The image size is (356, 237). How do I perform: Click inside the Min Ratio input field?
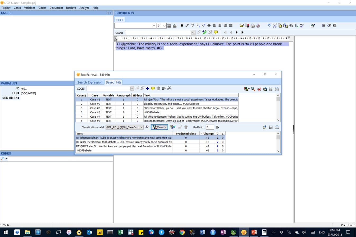(210, 127)
